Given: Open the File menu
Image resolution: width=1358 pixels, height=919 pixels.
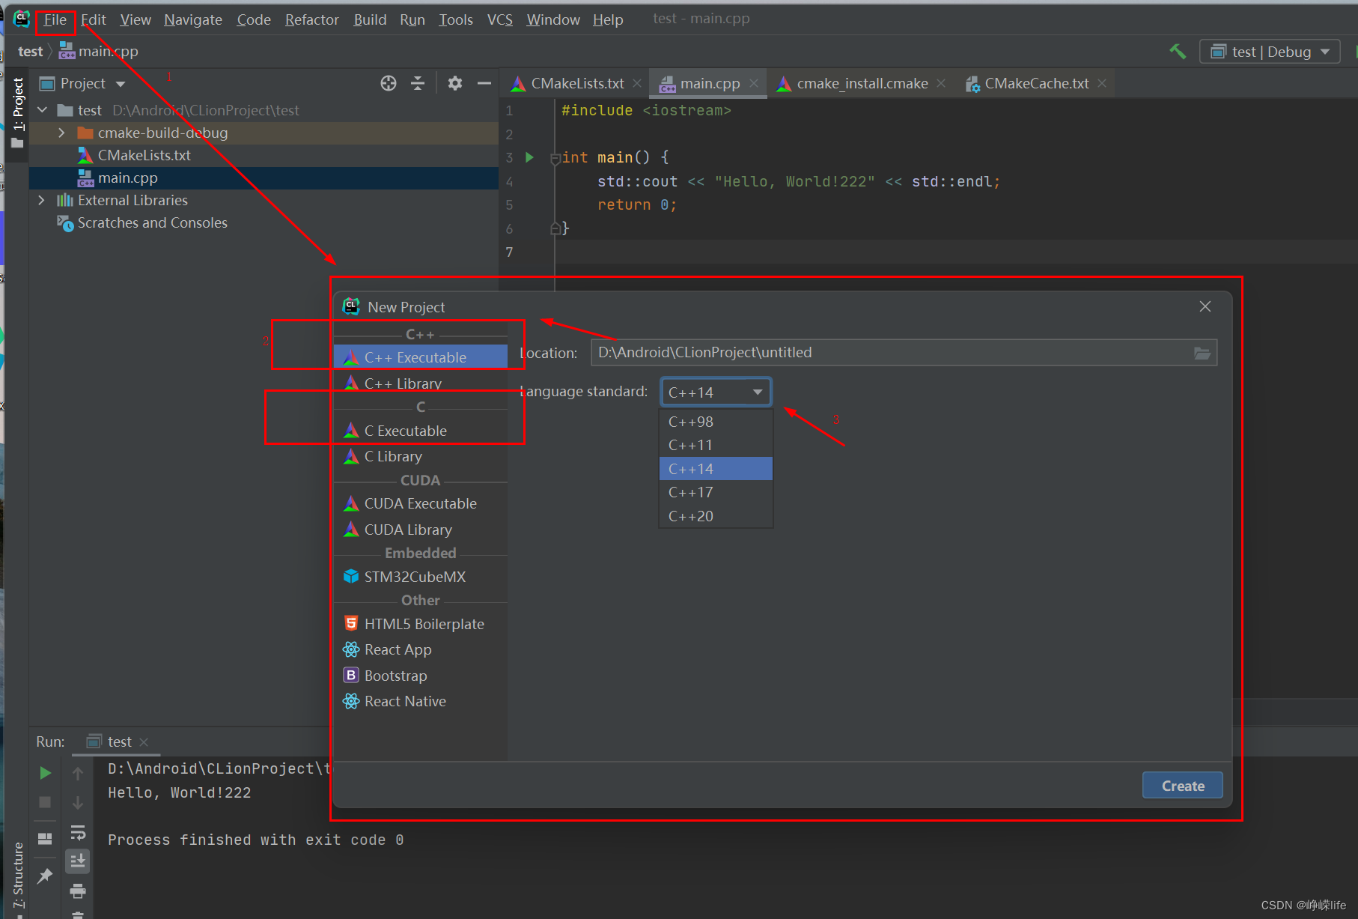Looking at the screenshot, I should [55, 19].
